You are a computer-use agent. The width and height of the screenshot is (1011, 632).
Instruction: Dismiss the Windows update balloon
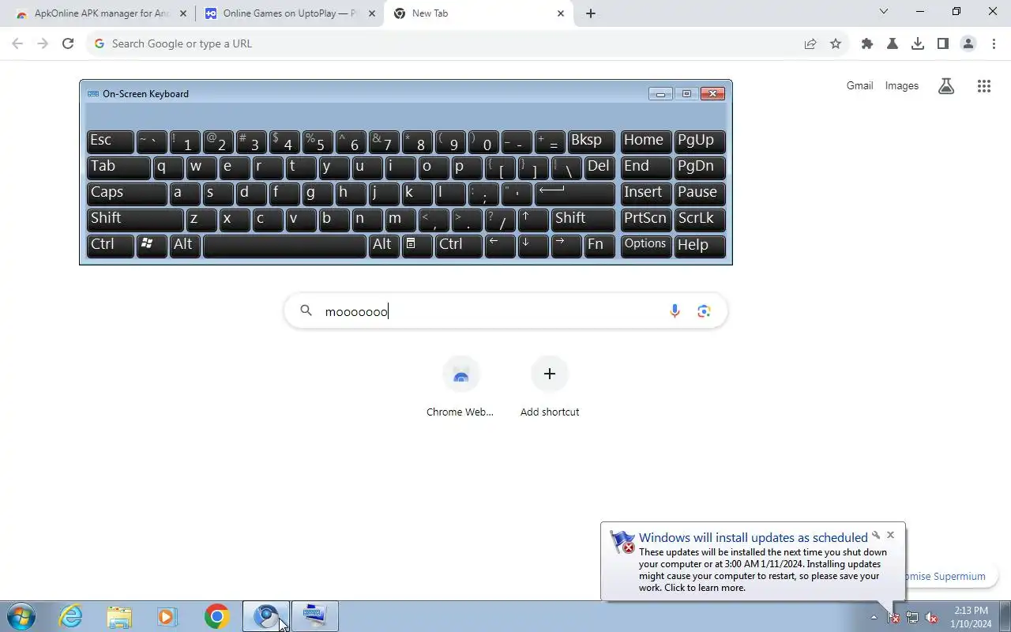click(890, 535)
